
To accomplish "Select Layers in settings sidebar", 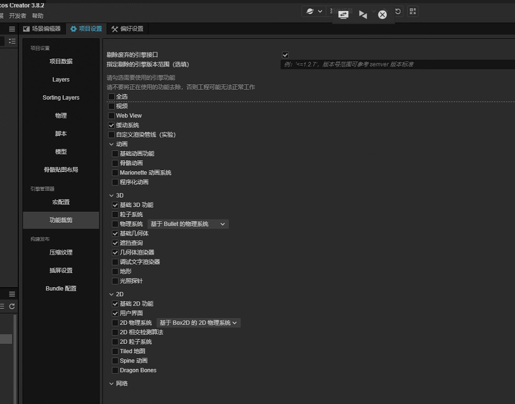I will [x=61, y=80].
